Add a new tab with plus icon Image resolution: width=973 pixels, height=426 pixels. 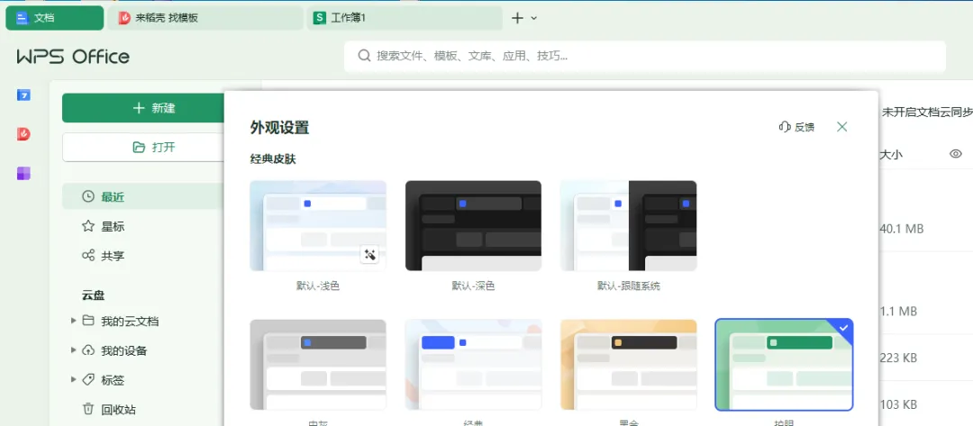click(517, 18)
